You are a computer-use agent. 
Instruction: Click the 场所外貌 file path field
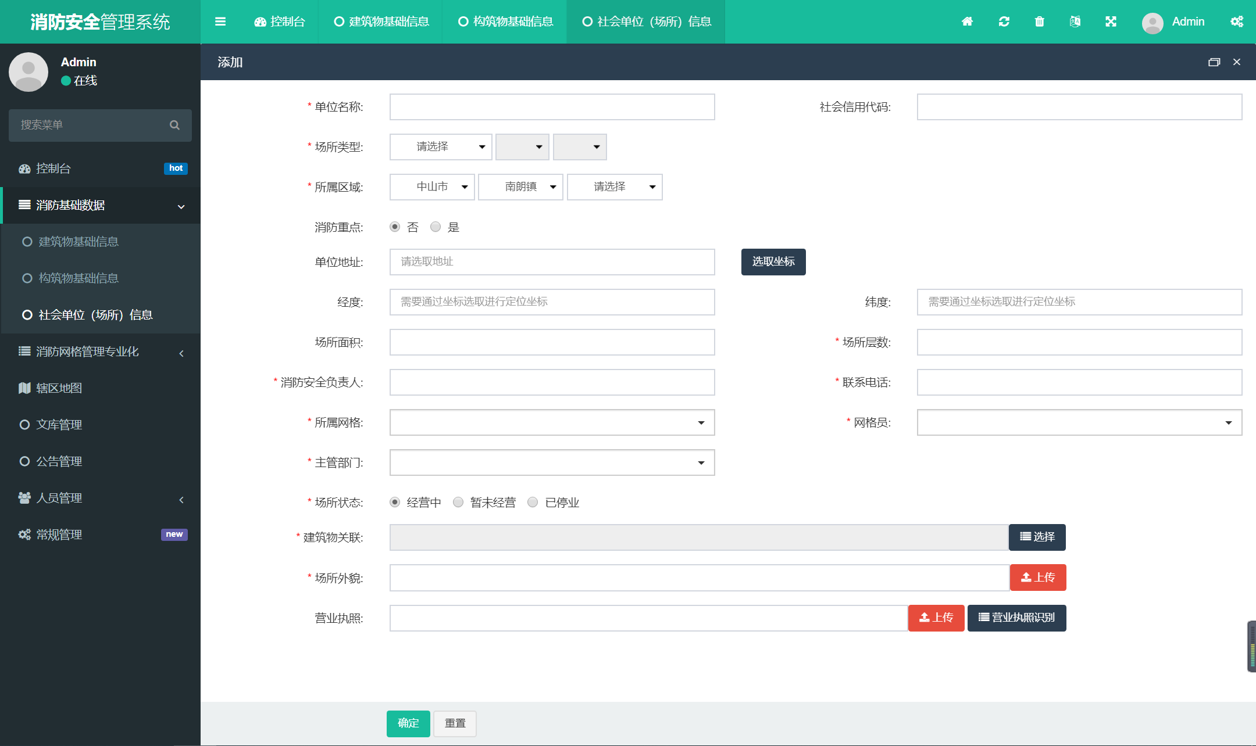[700, 578]
